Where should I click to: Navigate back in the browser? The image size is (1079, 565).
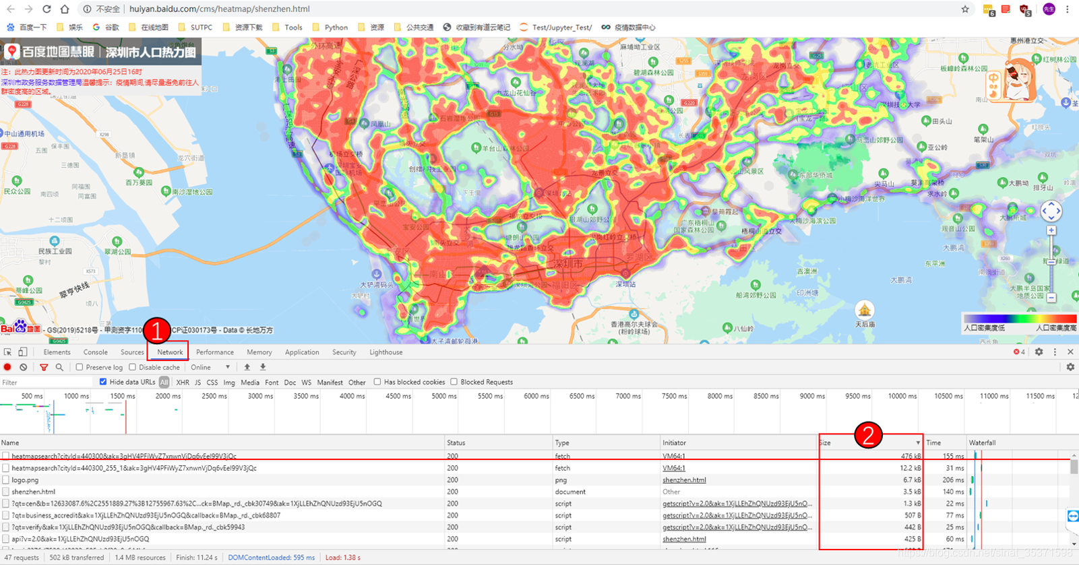[x=10, y=9]
